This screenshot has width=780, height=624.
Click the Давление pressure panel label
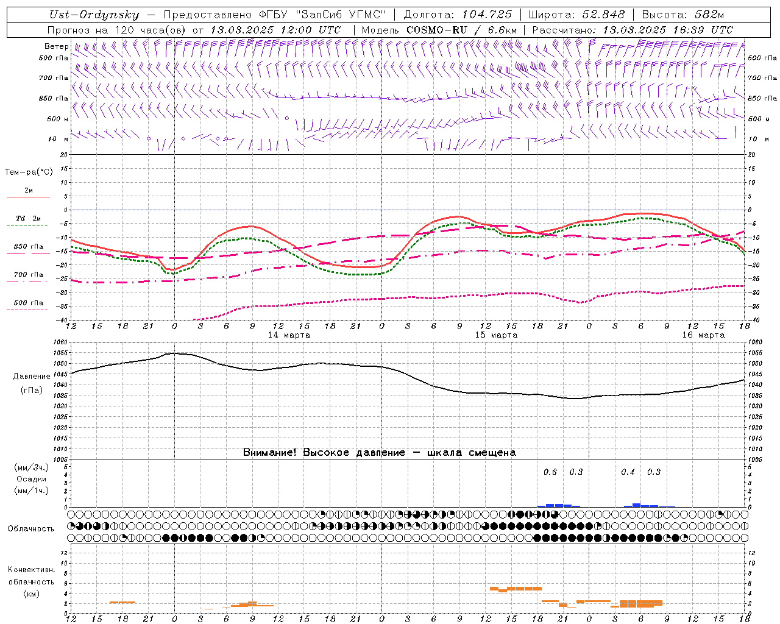click(32, 377)
